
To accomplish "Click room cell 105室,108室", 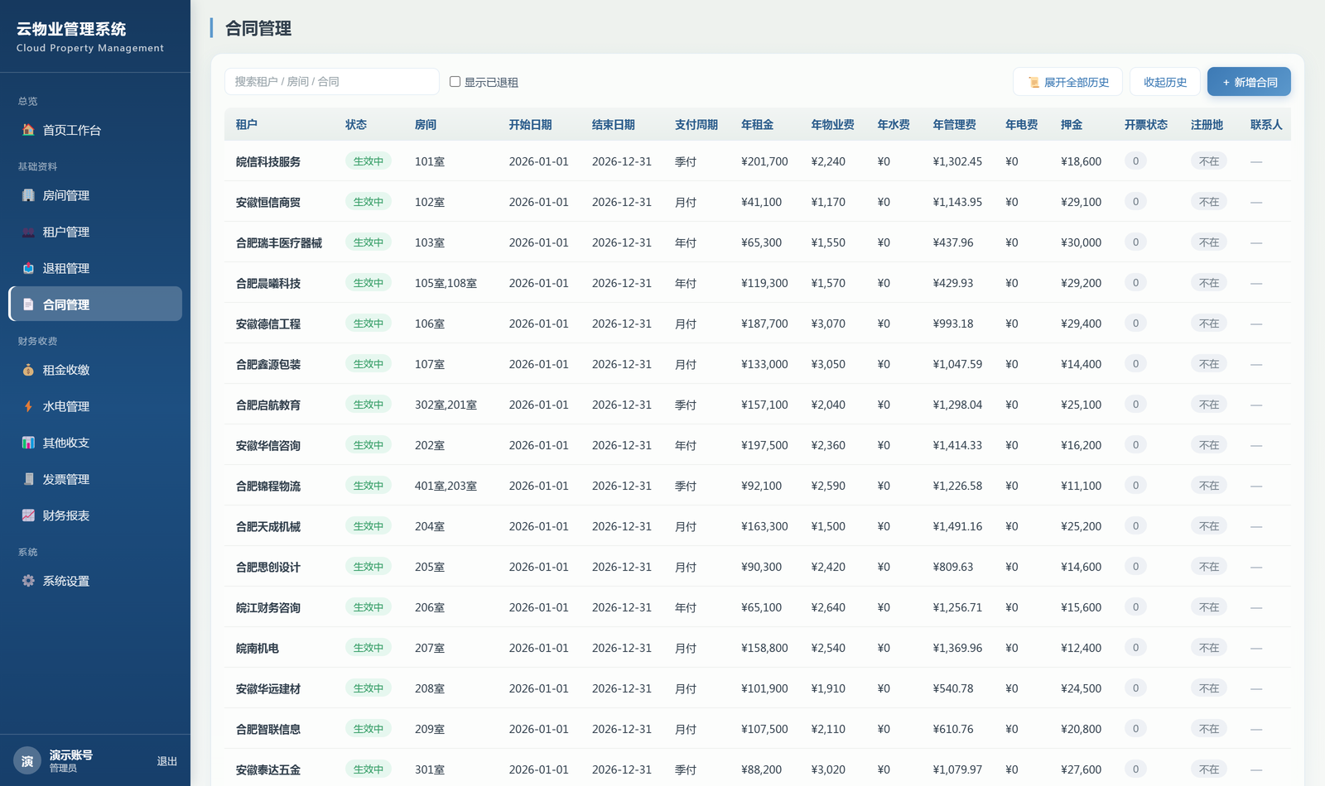I will point(446,284).
